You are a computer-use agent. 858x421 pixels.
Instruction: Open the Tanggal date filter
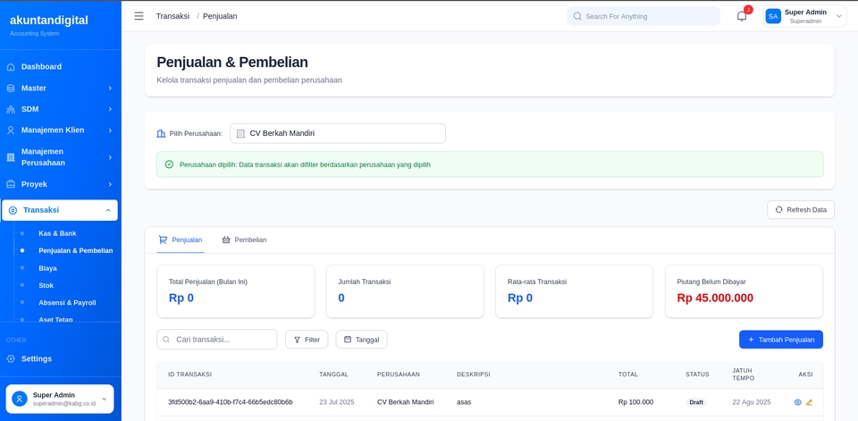(x=361, y=340)
